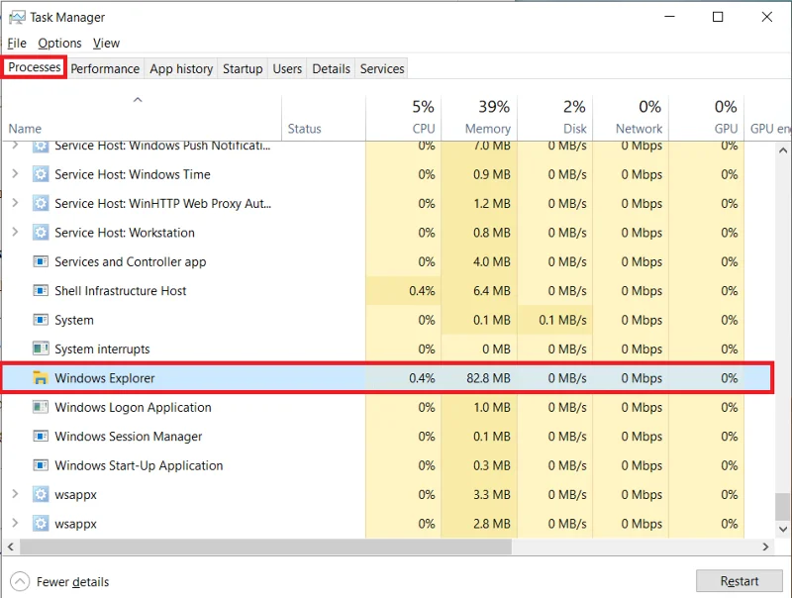
Task: Sort processes by Name column
Action: point(142,118)
